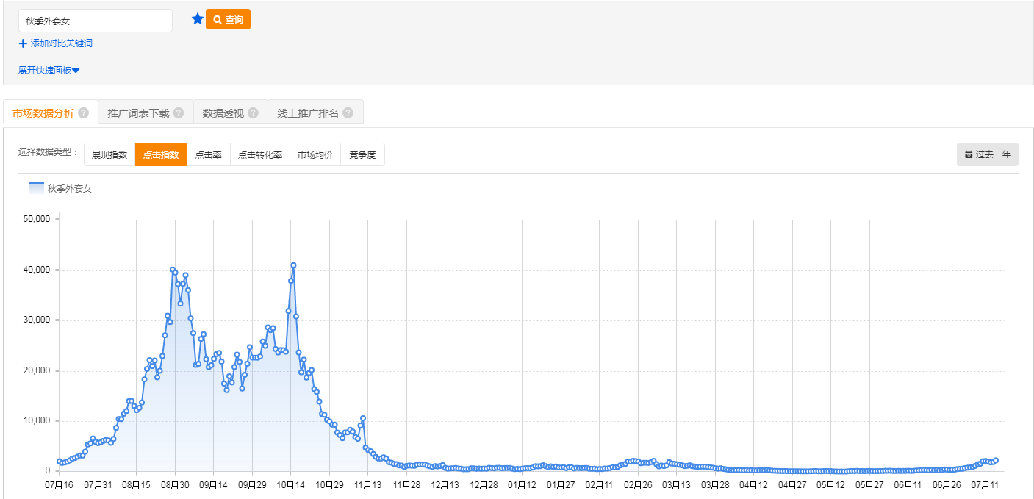
Task: Select the 展现指数 data type
Action: point(109,154)
